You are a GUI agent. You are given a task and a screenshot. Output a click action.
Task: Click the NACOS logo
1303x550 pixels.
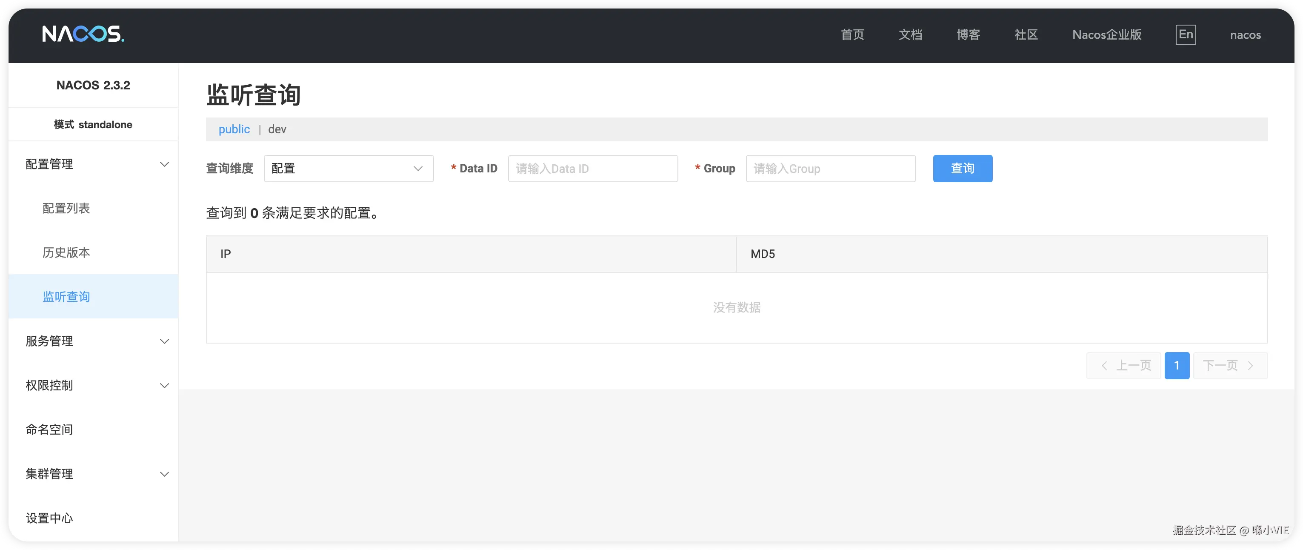pyautogui.click(x=83, y=34)
